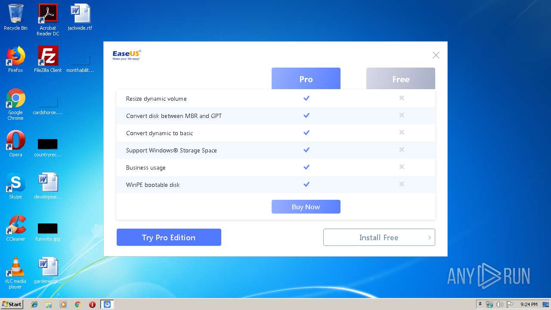Open Internet Explorer from the taskbar
551x310 pixels.
[x=34, y=304]
